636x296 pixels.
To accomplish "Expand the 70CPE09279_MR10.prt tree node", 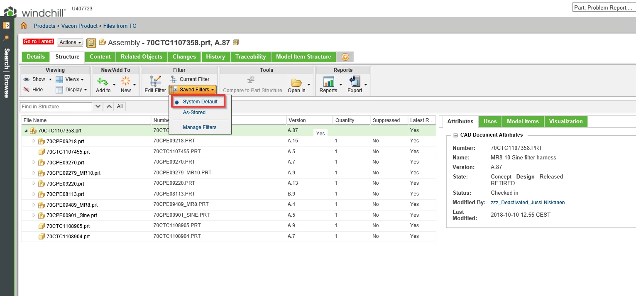I will (34, 173).
